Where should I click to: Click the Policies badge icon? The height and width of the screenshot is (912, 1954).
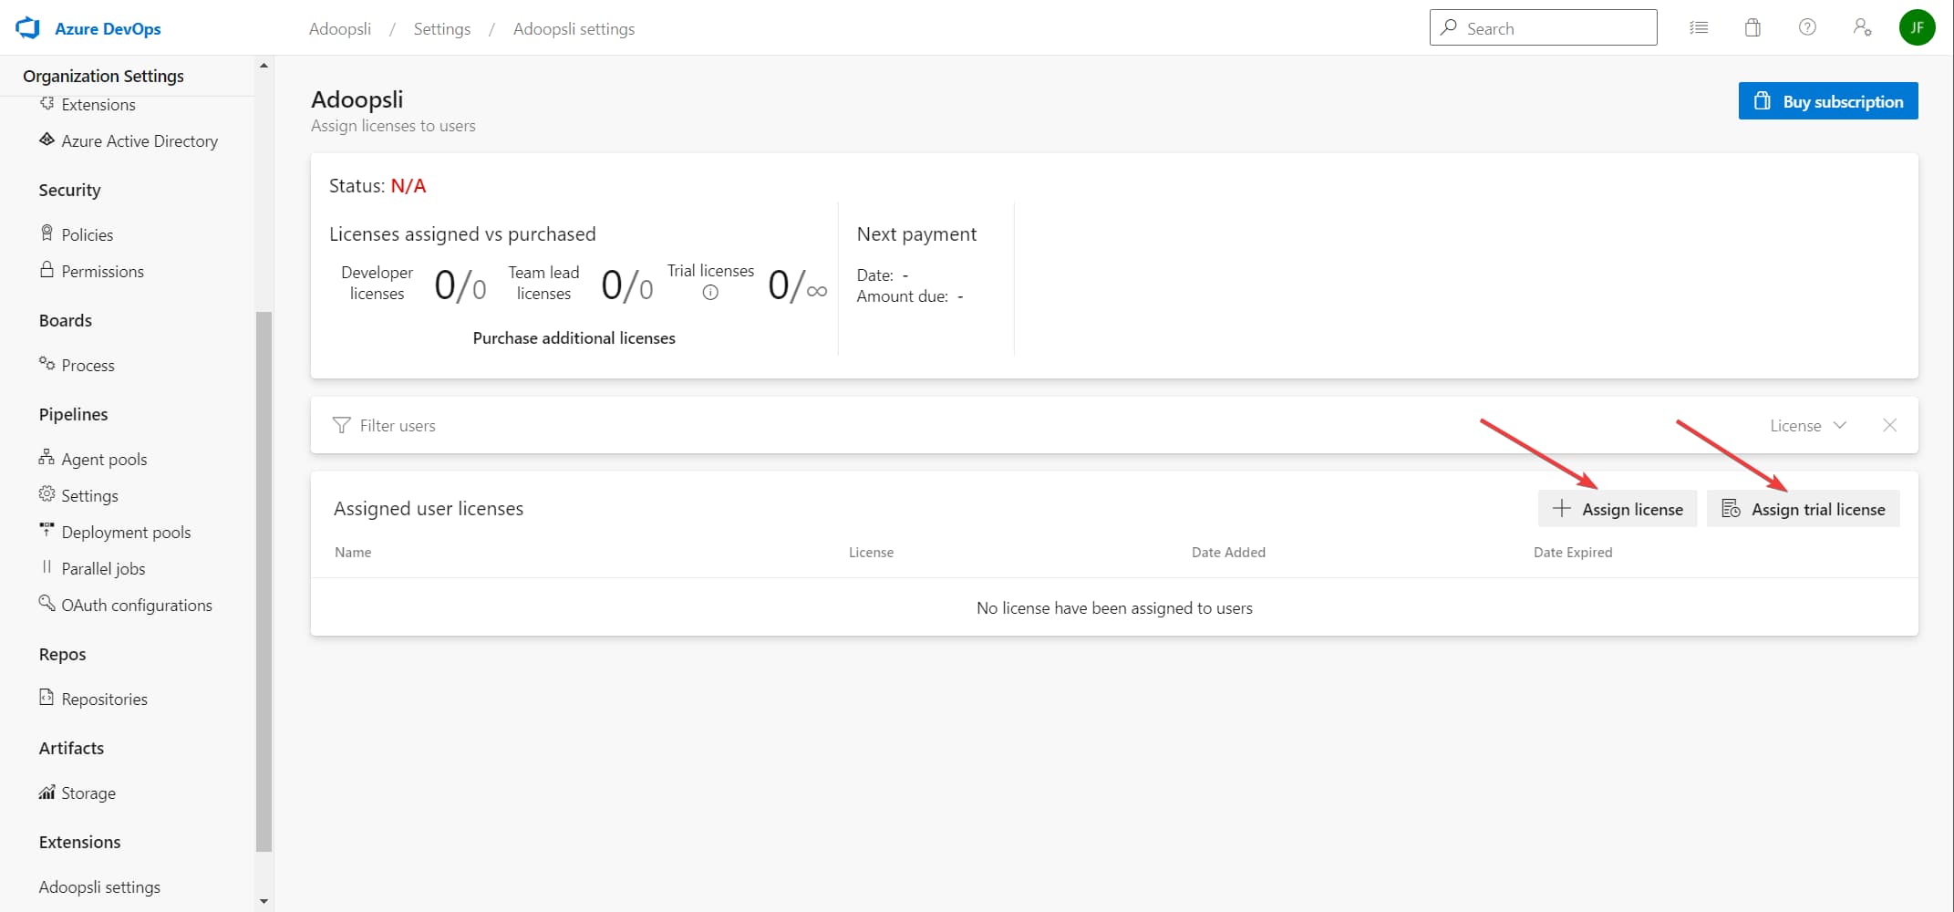coord(47,233)
